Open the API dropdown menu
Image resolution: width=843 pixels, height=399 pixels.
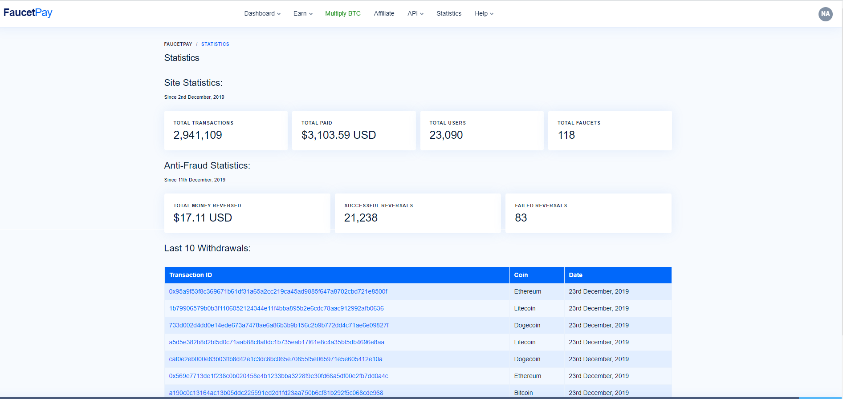pos(415,14)
